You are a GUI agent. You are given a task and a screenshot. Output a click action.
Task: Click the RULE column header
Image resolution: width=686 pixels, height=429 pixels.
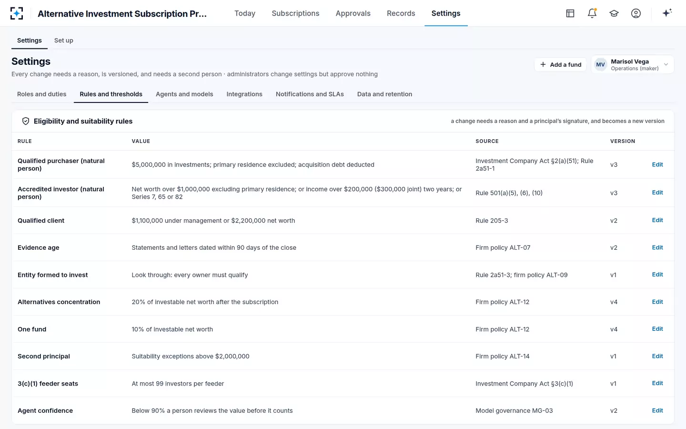point(25,141)
